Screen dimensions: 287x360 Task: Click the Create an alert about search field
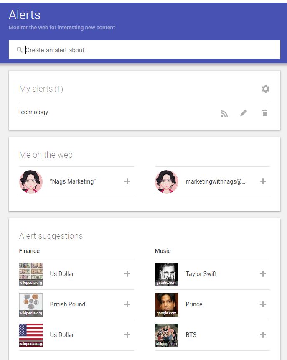tap(145, 49)
